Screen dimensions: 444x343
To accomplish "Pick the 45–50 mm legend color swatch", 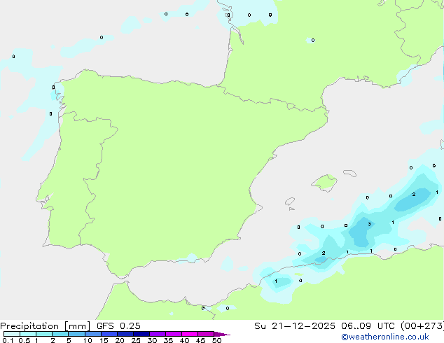I will (206, 334).
